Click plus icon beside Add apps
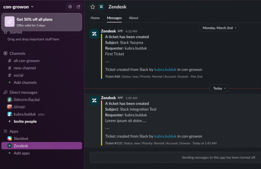261x169 pixels. tap(10, 153)
